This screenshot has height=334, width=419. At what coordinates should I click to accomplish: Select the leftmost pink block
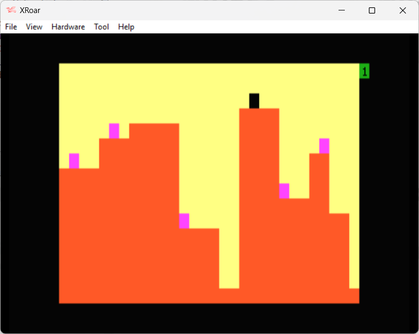tap(74, 161)
